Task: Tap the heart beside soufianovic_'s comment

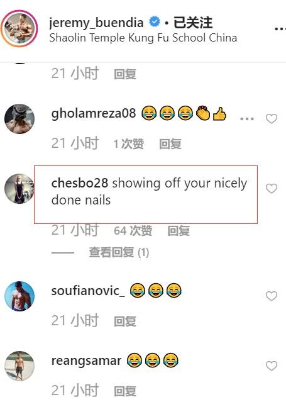Action: [272, 296]
